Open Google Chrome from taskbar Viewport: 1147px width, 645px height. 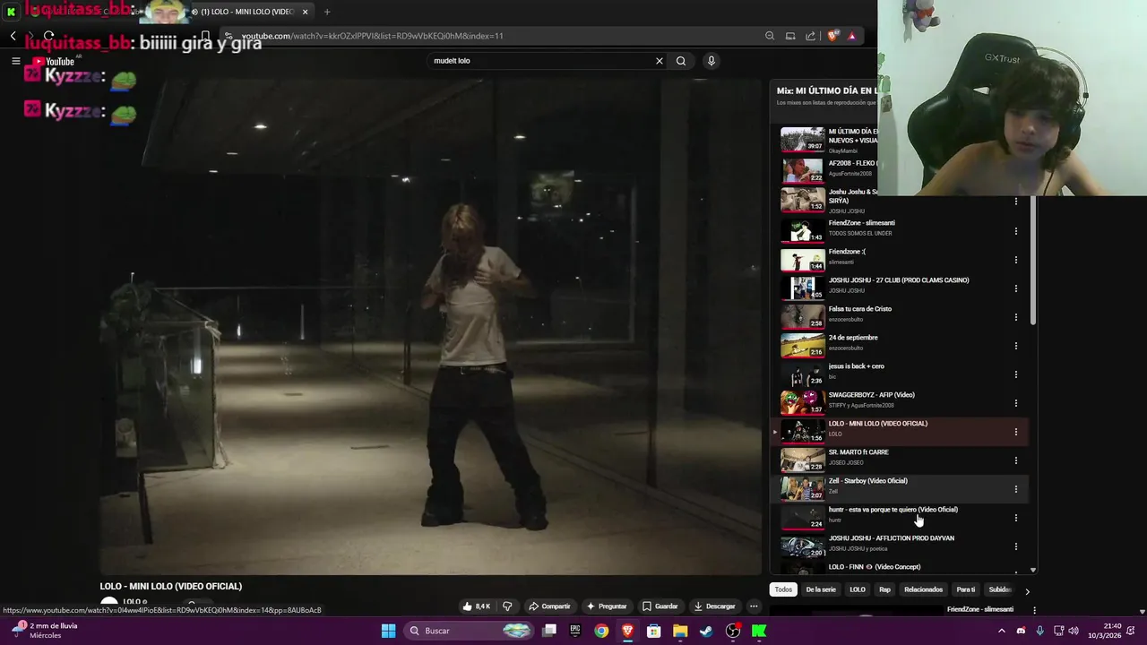click(x=601, y=631)
